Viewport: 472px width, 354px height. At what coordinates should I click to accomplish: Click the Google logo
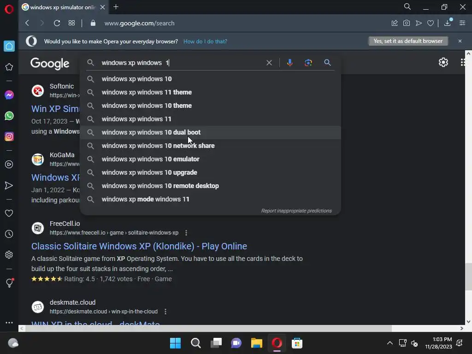coord(50,63)
